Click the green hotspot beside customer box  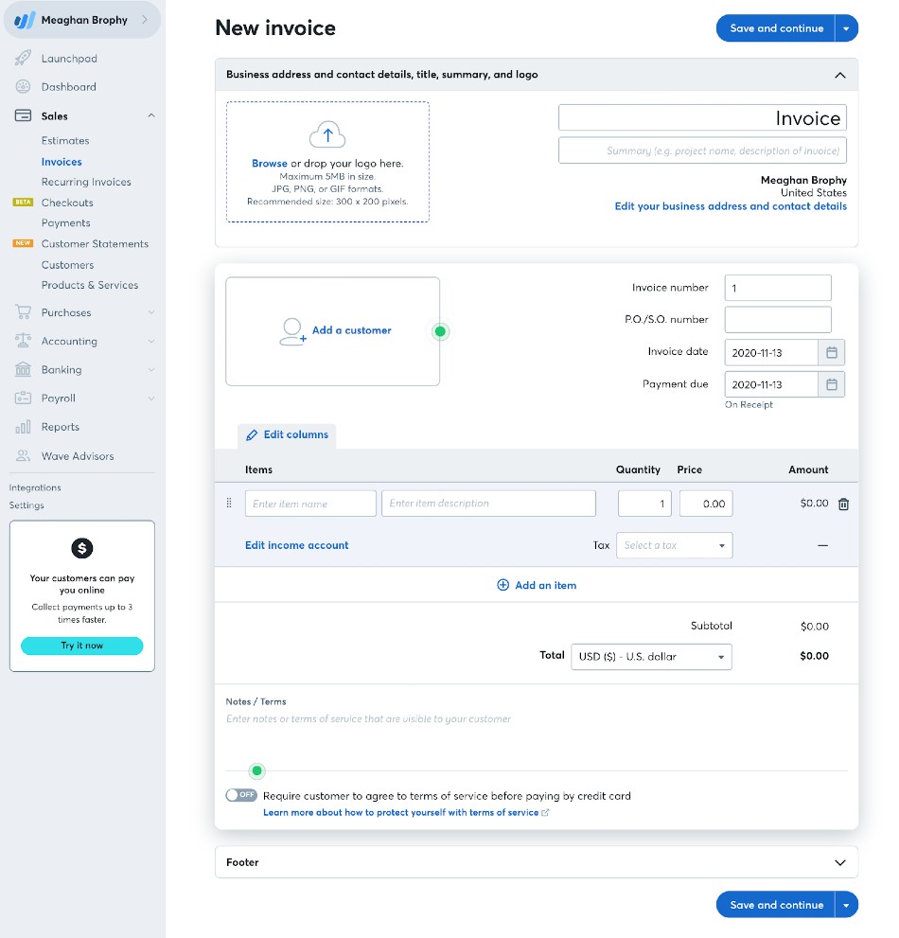click(x=440, y=331)
